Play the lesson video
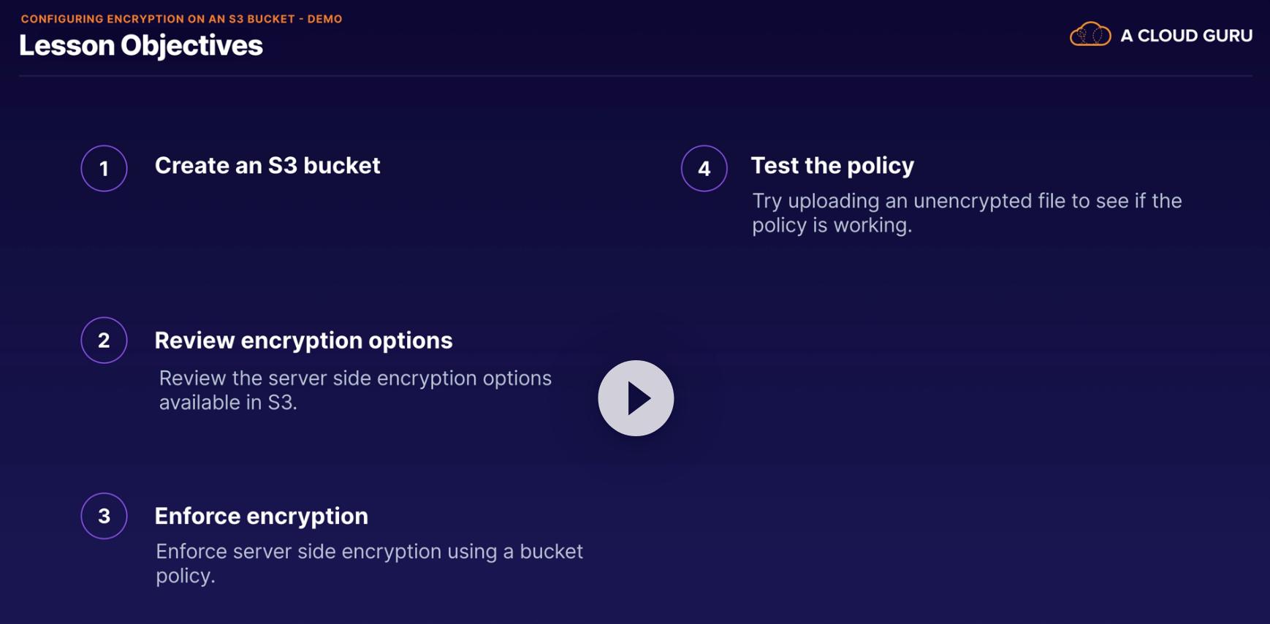Viewport: 1270px width, 624px height. click(636, 398)
